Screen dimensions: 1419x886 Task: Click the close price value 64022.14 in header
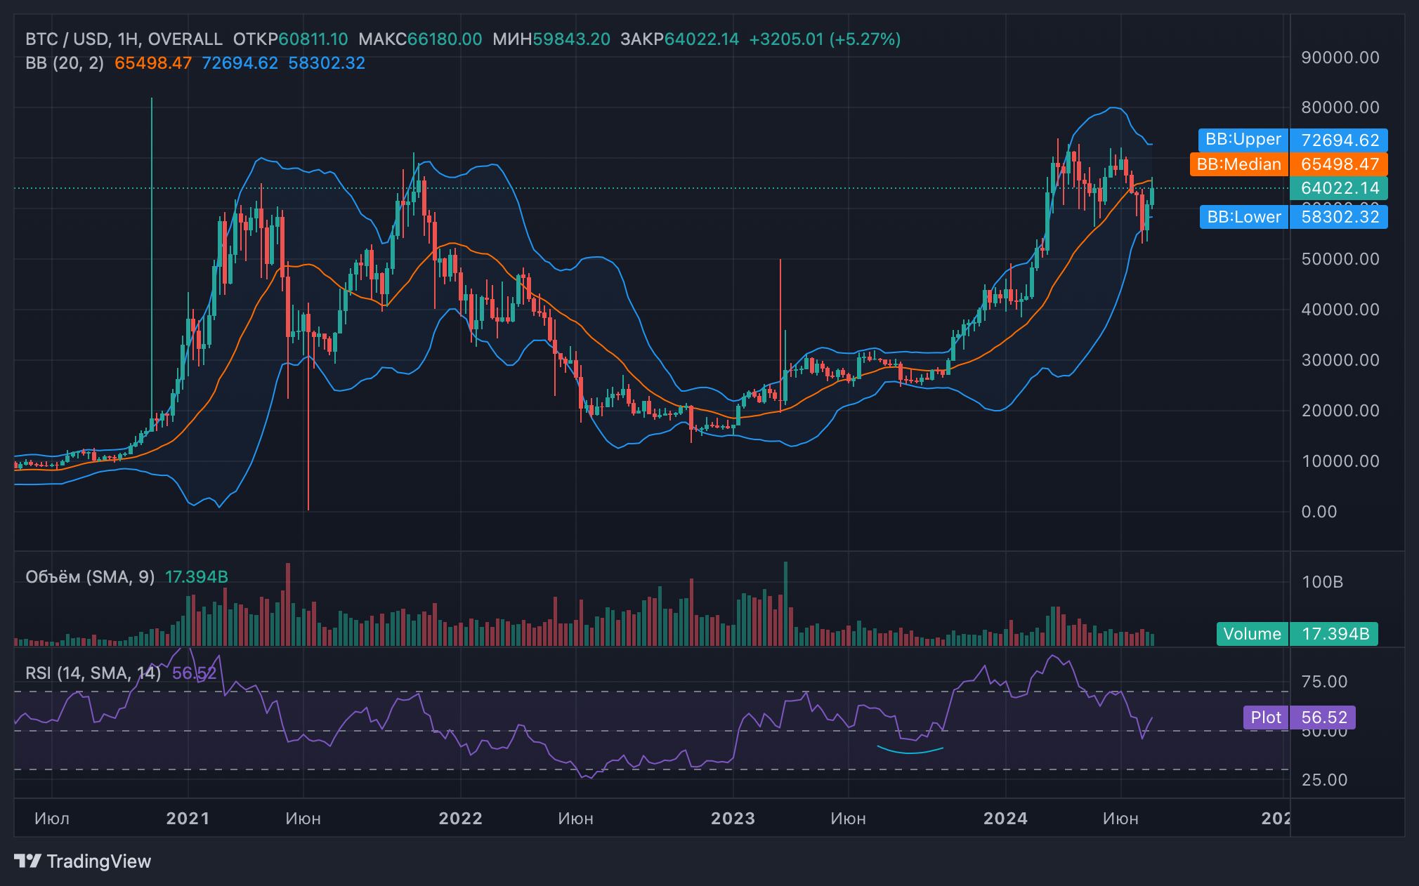click(x=702, y=39)
